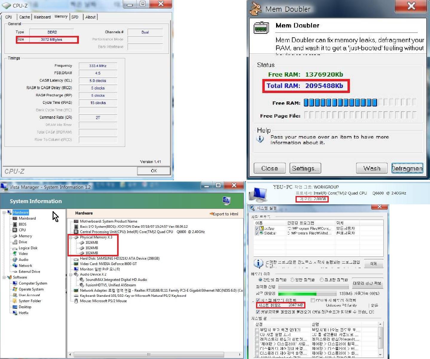430x359 pixels.
Task: Click Close button in Mem Doubler
Action: tap(270, 168)
